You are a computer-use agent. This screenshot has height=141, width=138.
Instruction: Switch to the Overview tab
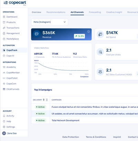point(37,12)
